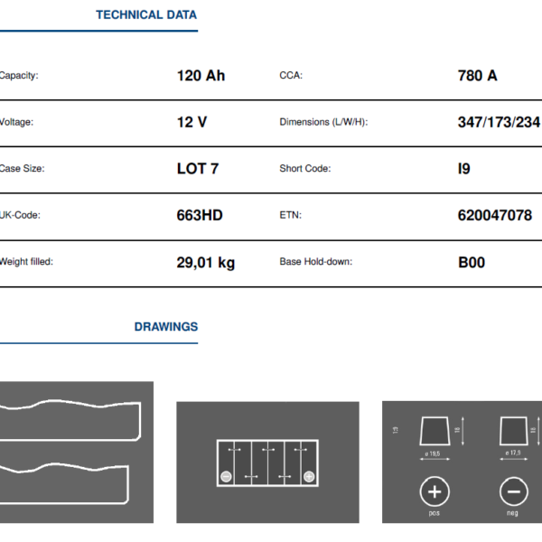Click the UK-Code label
This screenshot has width=542, height=542.
coord(20,215)
